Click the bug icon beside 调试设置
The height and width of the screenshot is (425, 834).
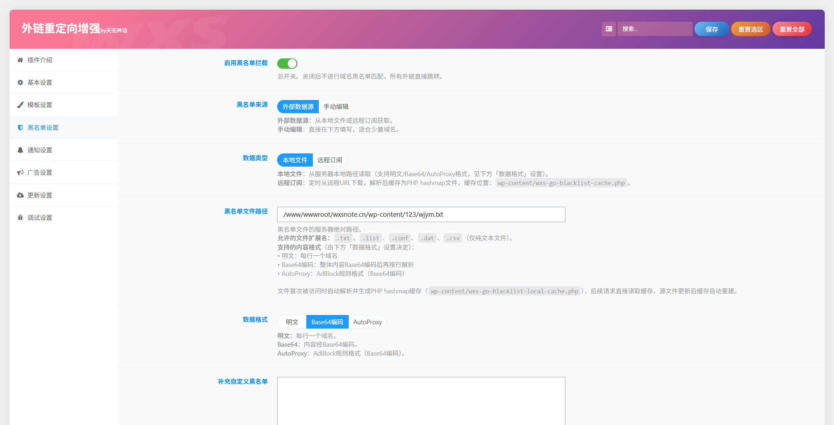click(x=20, y=217)
